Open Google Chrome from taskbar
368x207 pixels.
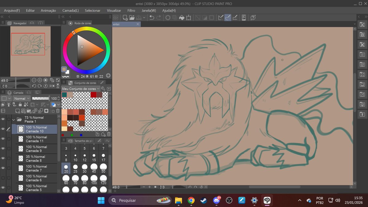coord(191,200)
